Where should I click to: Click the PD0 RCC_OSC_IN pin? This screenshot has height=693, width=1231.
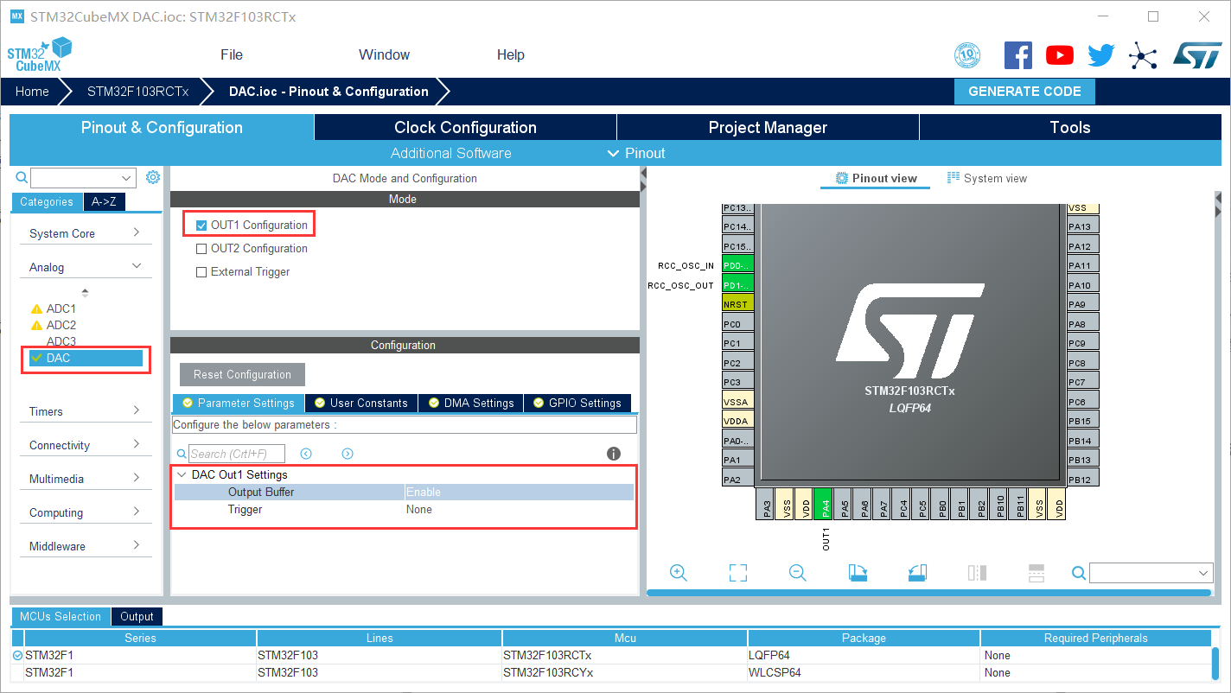point(738,265)
